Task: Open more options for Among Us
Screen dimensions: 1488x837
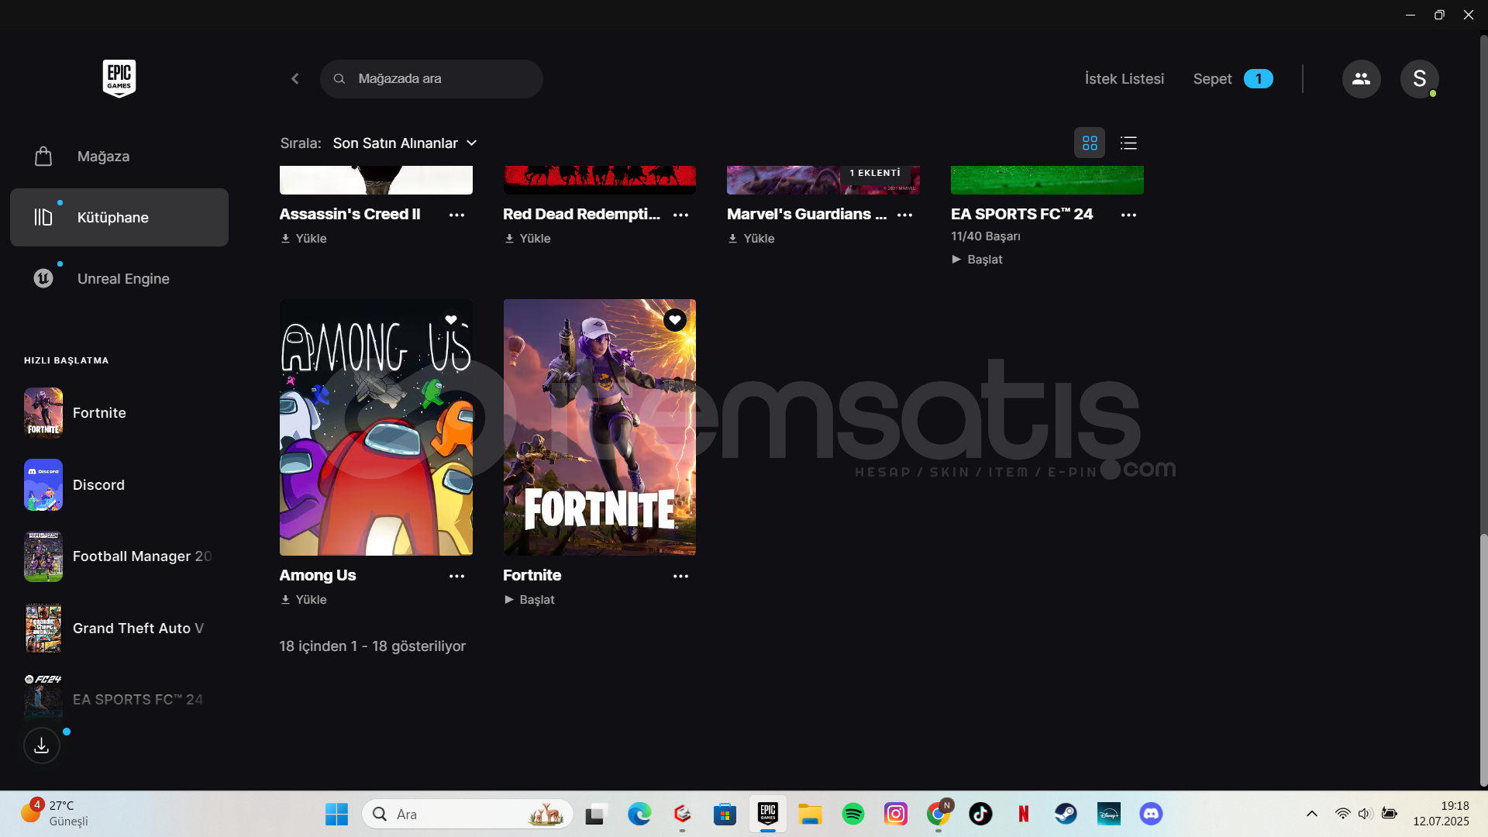Action: [x=456, y=577]
